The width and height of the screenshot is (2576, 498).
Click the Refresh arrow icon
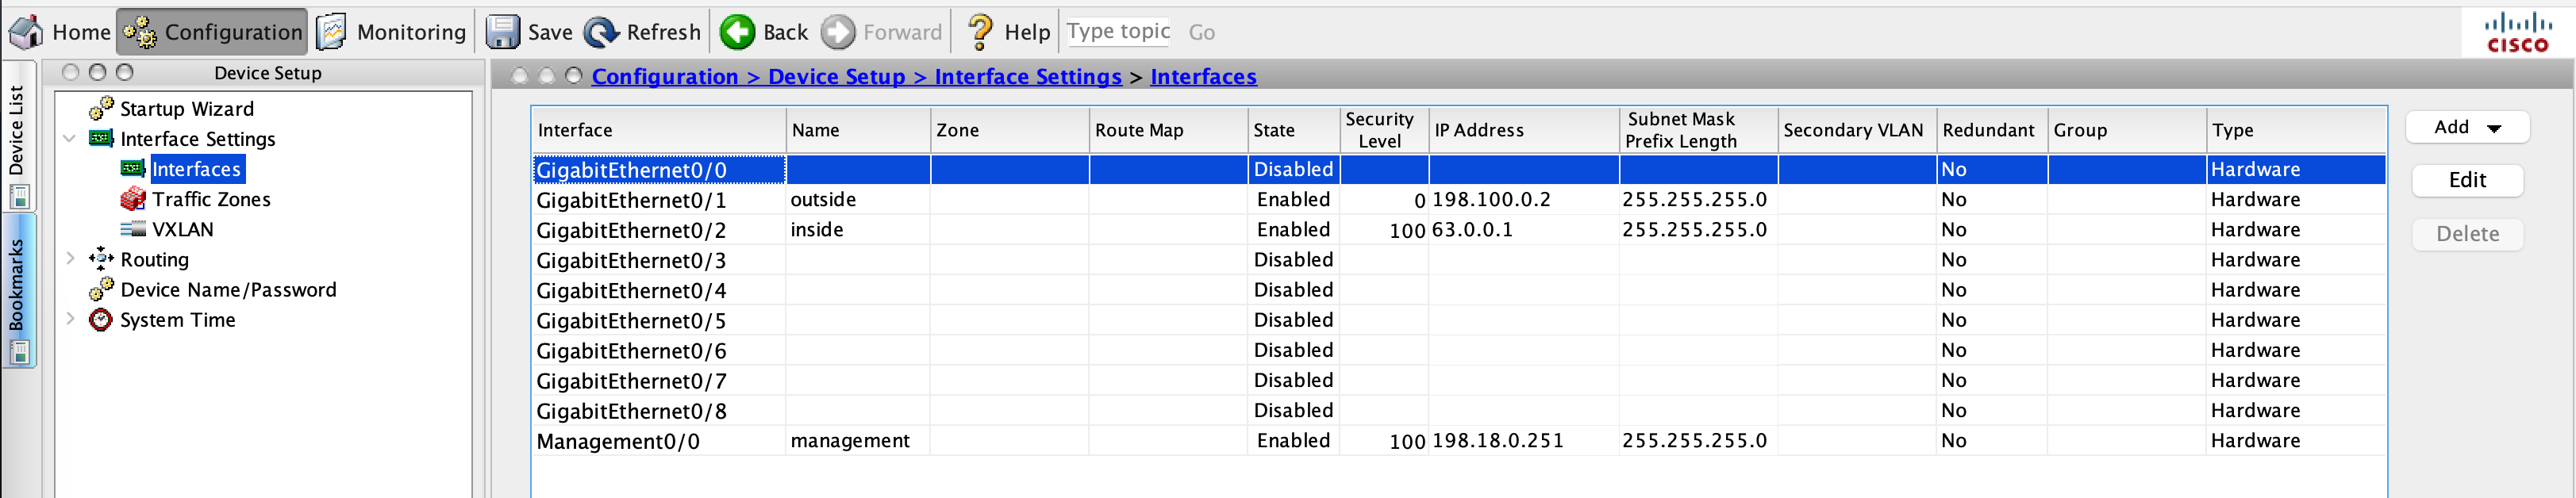601,32
